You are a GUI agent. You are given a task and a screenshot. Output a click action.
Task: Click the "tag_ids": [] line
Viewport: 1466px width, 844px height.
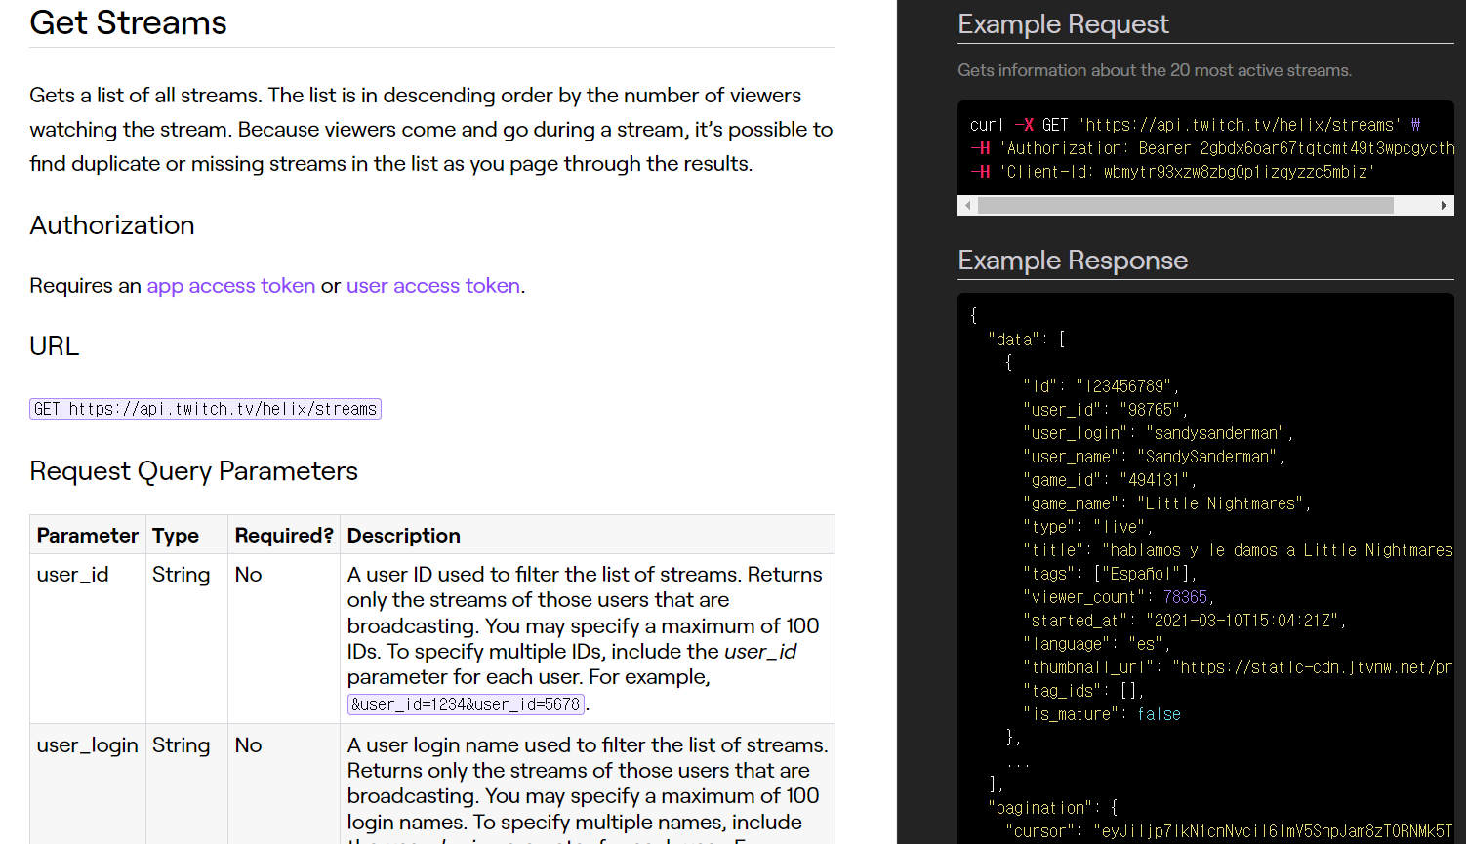coord(1083,691)
